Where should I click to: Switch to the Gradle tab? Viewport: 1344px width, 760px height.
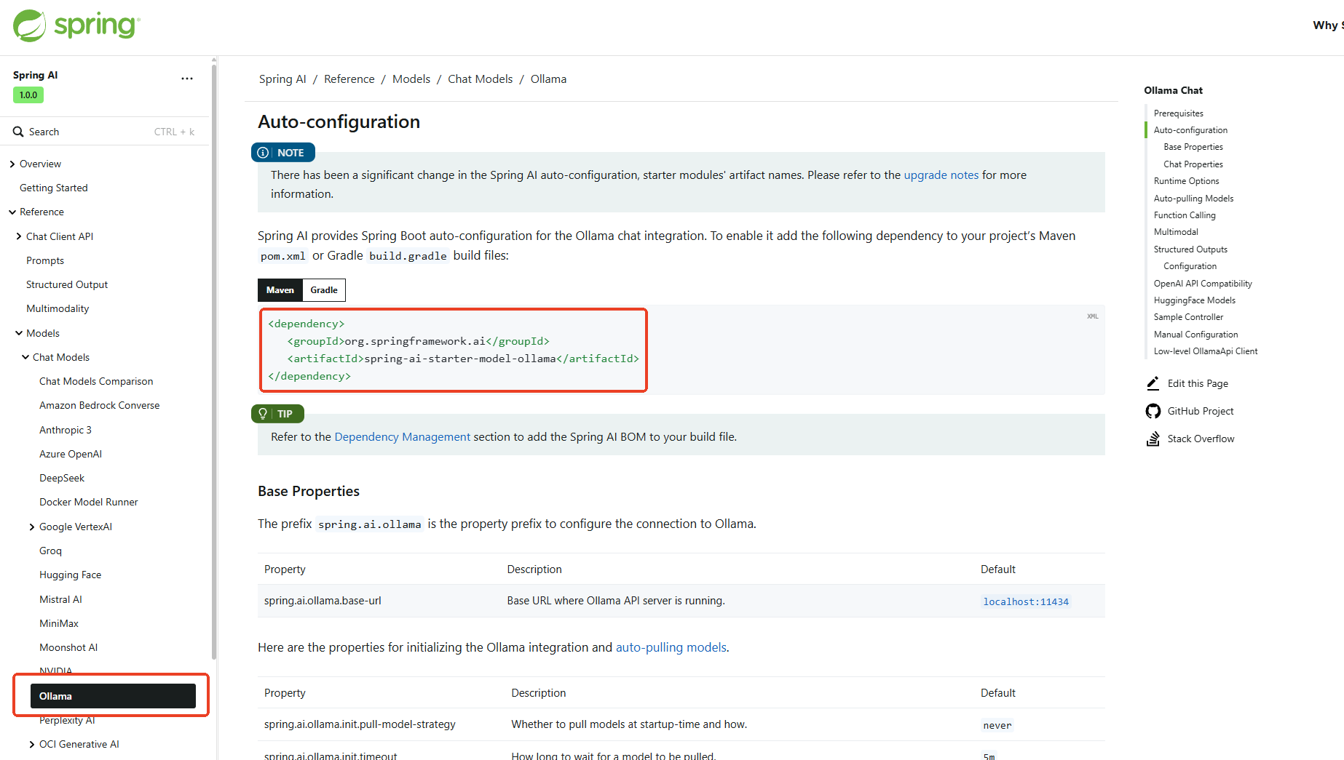(x=324, y=290)
